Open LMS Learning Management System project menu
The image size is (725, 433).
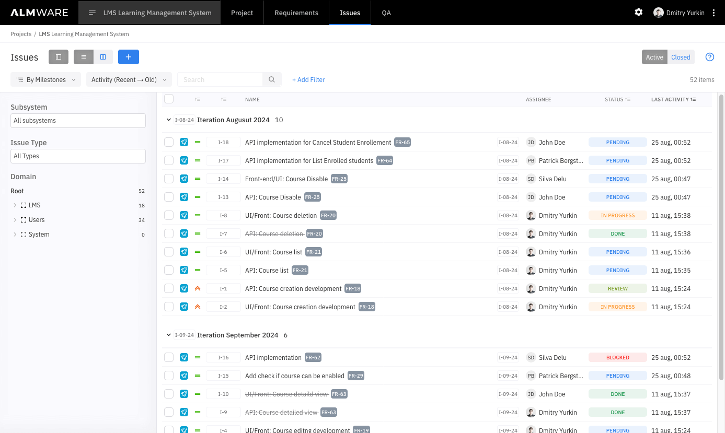pyautogui.click(x=149, y=13)
